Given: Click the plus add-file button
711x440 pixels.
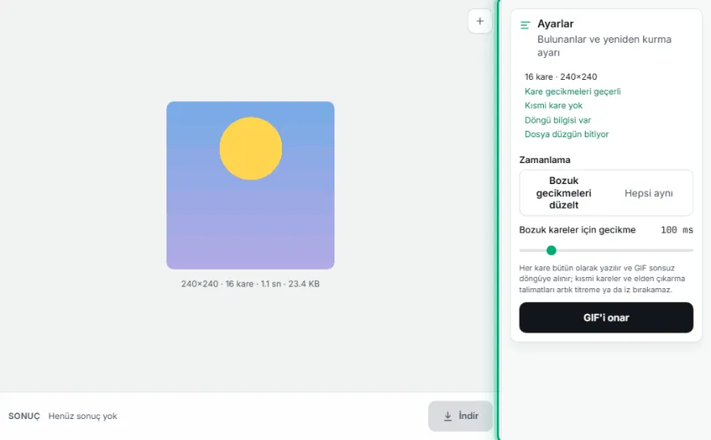Looking at the screenshot, I should point(480,21).
